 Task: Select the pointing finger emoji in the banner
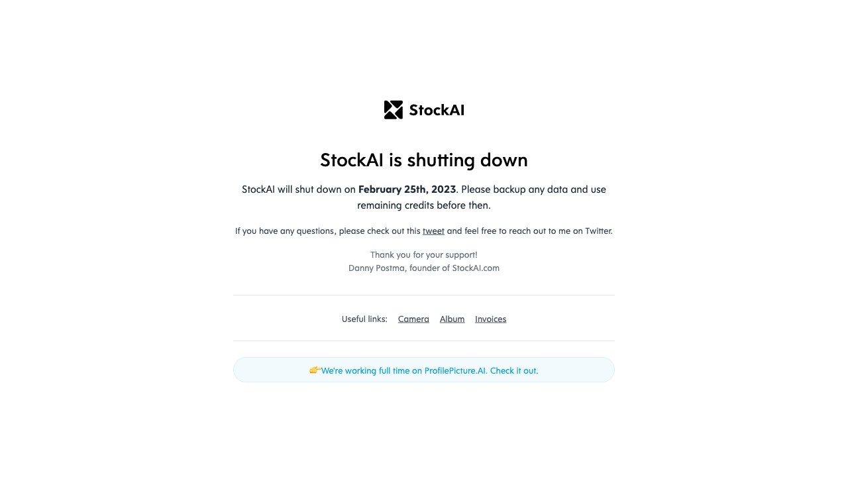tap(315, 370)
